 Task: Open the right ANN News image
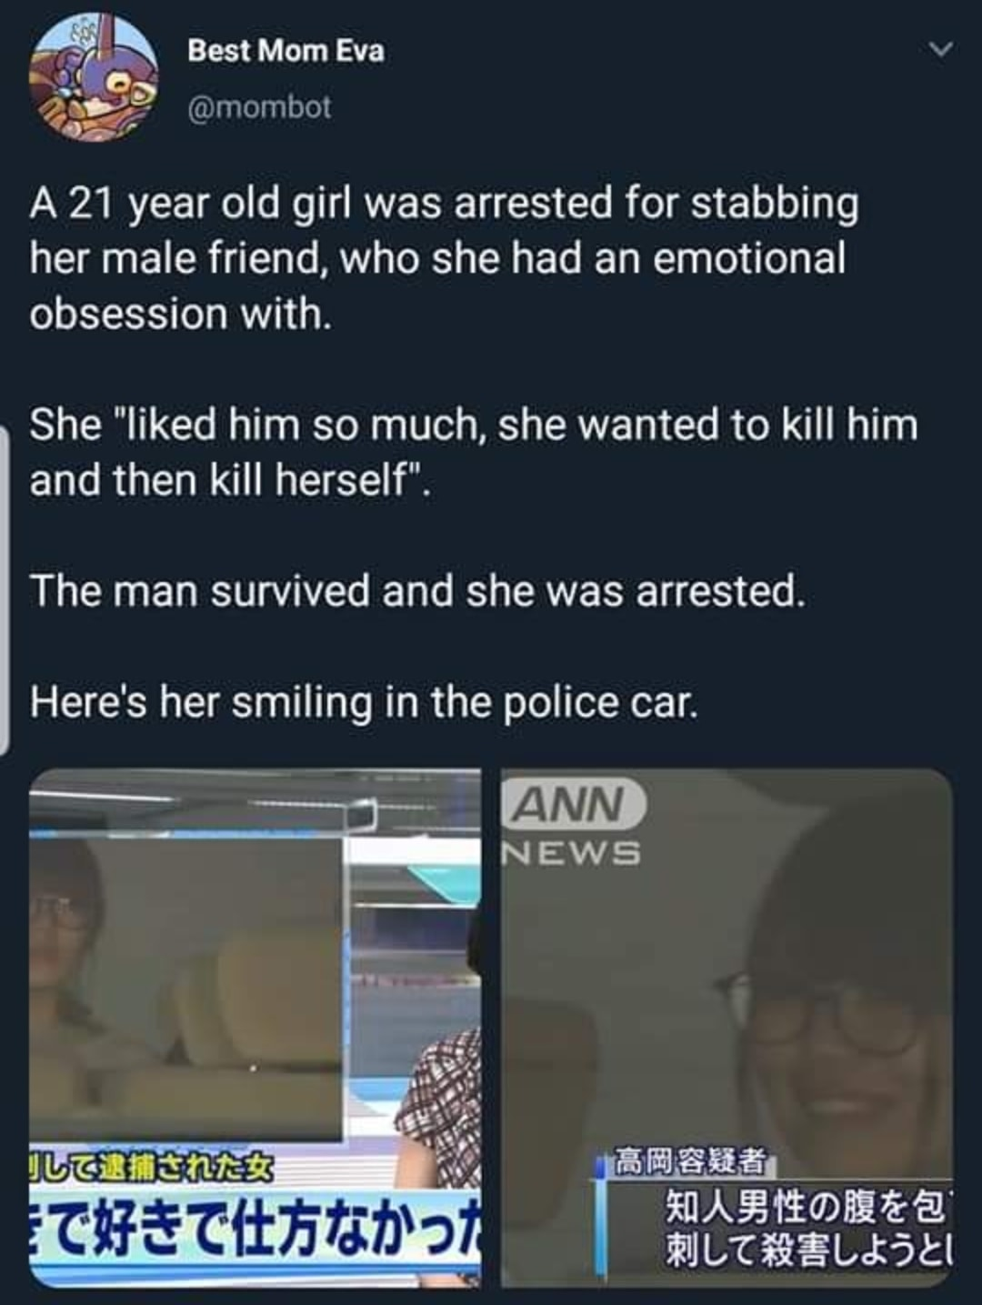[x=726, y=1028]
